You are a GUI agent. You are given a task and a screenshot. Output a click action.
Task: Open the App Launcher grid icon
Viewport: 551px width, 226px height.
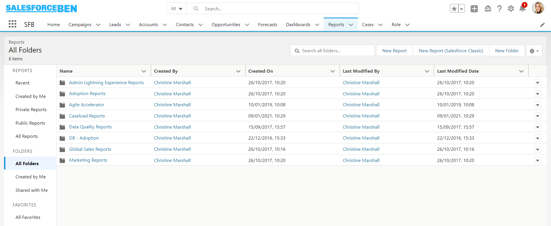[x=12, y=24]
